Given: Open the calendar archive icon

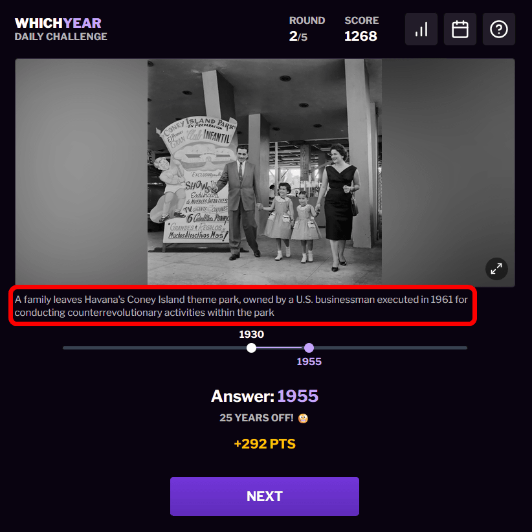Looking at the screenshot, I should [x=460, y=29].
